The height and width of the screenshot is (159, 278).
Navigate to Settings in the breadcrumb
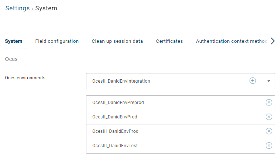[17, 8]
